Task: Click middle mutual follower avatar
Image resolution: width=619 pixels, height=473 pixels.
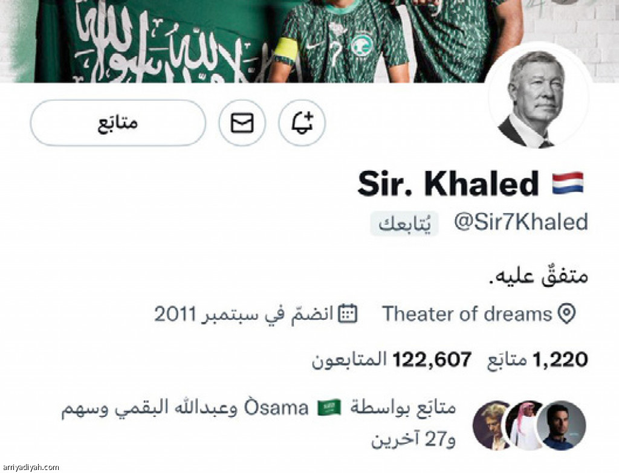Action: (x=525, y=426)
